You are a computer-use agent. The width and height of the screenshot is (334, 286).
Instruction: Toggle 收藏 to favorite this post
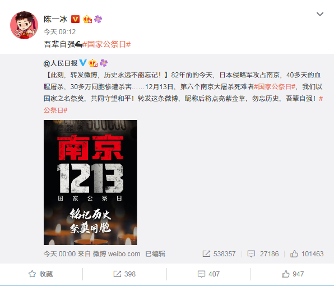tap(41, 274)
